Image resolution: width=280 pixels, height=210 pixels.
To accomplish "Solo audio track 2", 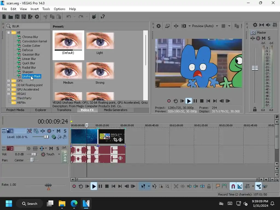I will (x=57, y=148).
